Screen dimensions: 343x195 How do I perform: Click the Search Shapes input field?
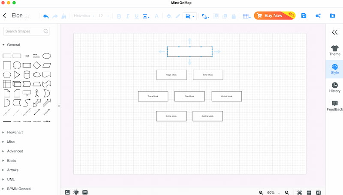pyautogui.click(x=26, y=31)
